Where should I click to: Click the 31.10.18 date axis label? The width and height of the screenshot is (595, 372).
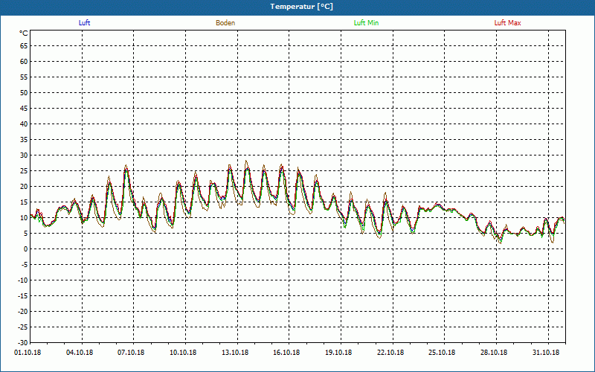pos(546,352)
